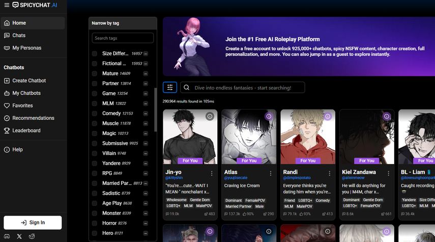Exclude the Size Difference tag with minus
The height and width of the screenshot is (242, 435).
tap(146, 53)
